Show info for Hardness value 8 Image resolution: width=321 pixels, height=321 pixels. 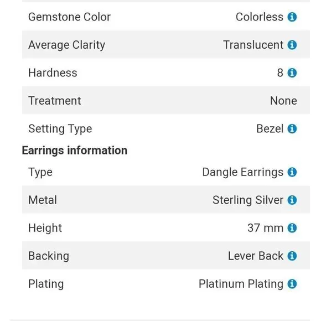(292, 73)
